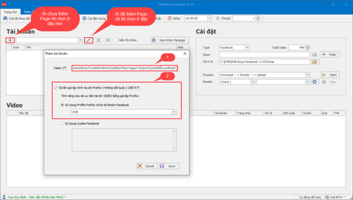Click the Start button

330,75
